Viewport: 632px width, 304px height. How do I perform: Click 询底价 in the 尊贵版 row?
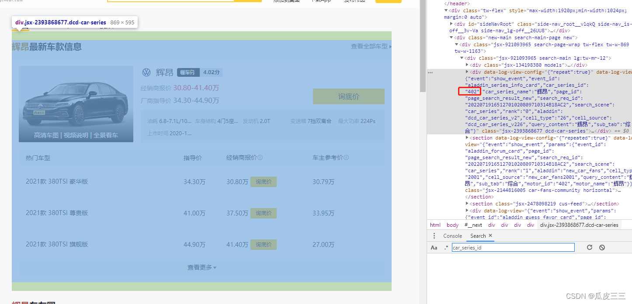click(264, 213)
